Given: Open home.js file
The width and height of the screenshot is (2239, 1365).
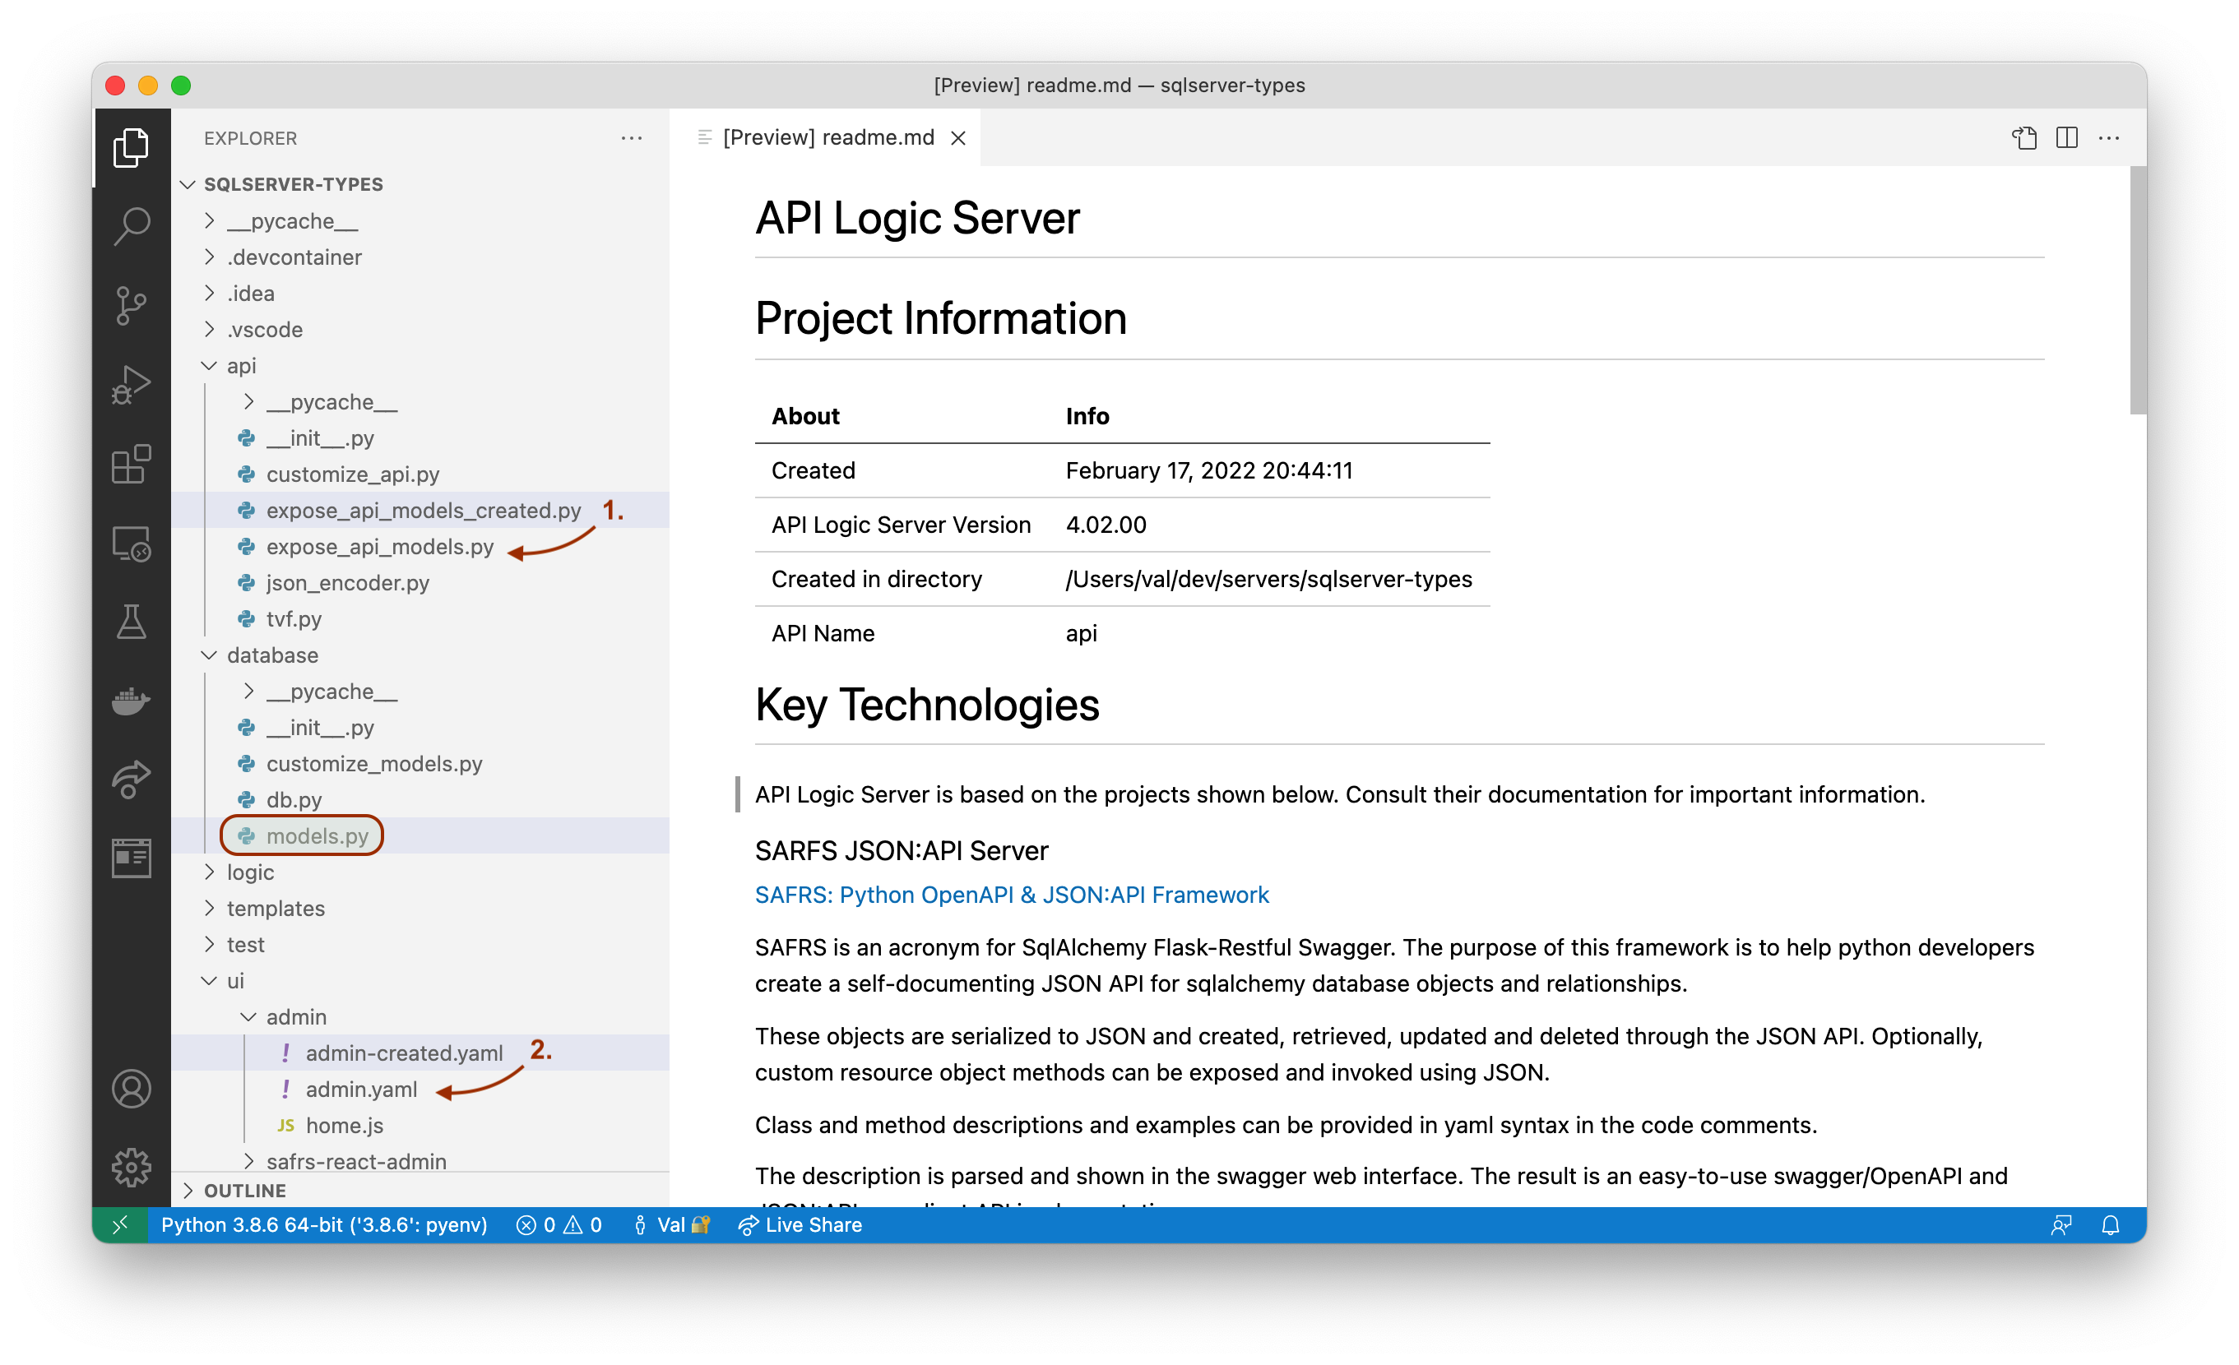Looking at the screenshot, I should [420, 1125].
